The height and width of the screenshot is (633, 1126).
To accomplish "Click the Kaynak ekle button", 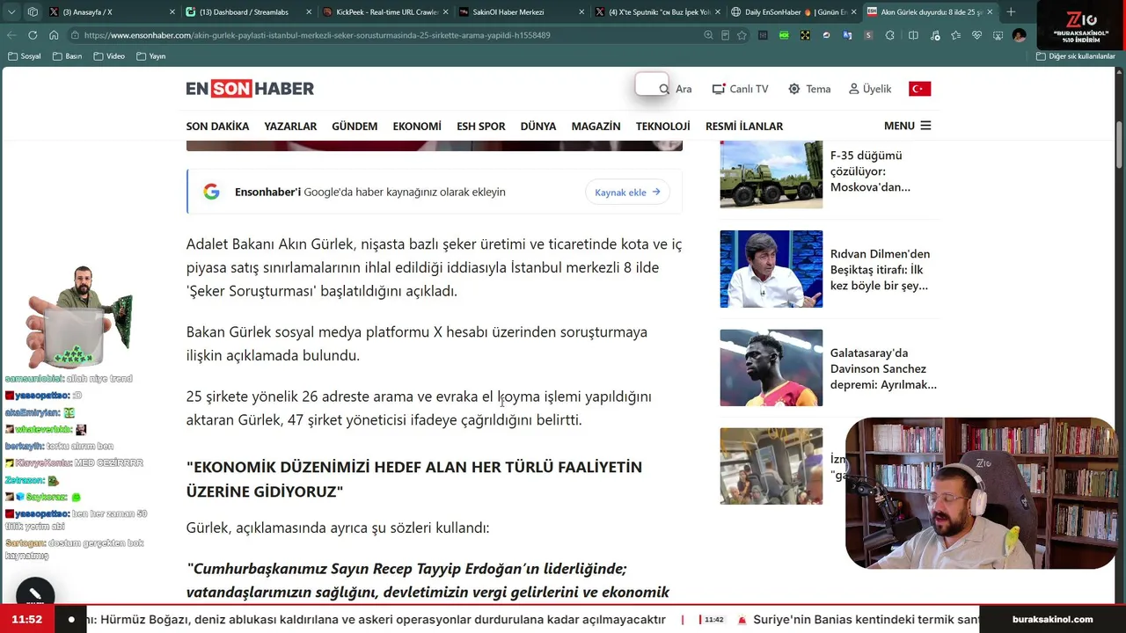I will click(627, 193).
